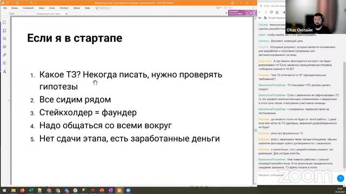Switch to Foxit Reader in the taskbar
Image resolution: width=346 pixels, height=194 pixels.
pyautogui.click(x=119, y=190)
